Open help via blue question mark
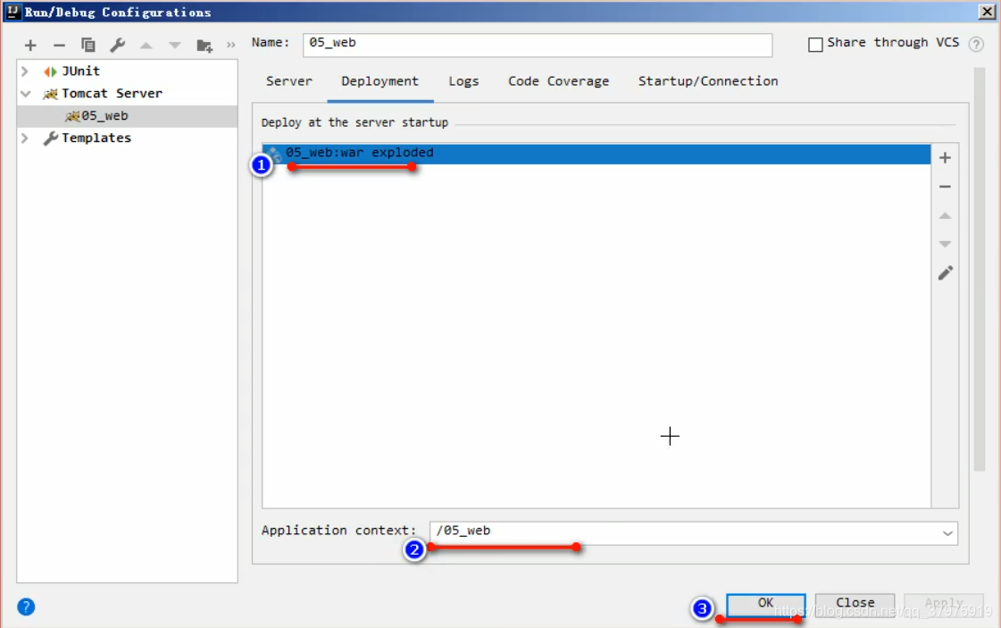 point(26,607)
